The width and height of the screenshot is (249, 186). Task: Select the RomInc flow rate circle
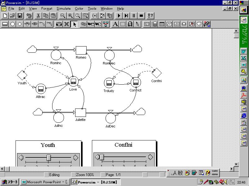click(56, 55)
